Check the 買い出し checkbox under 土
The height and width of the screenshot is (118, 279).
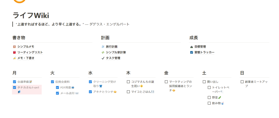click(204, 82)
